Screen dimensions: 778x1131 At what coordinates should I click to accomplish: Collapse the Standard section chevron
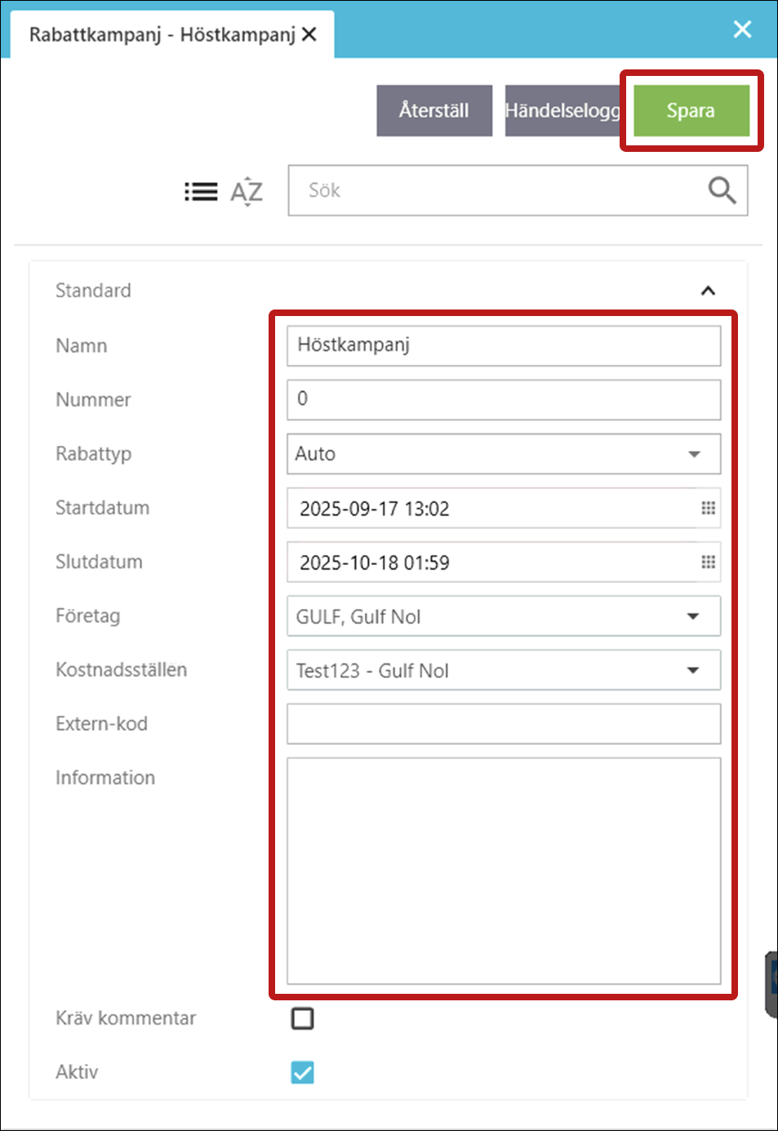pos(708,291)
